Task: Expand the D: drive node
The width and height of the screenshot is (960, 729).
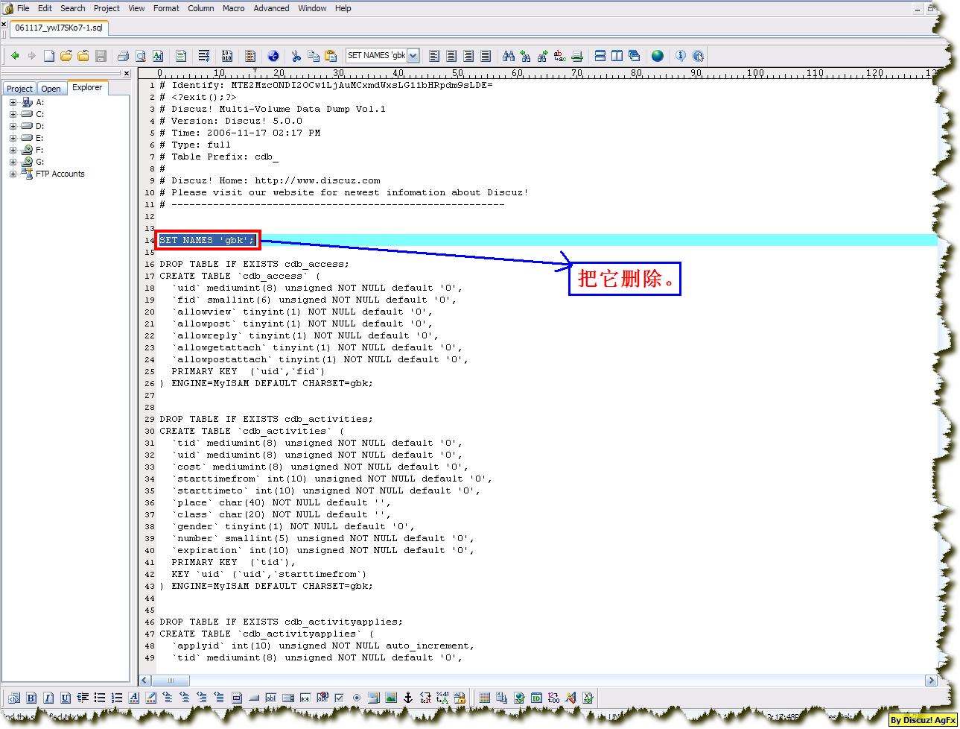Action: click(13, 126)
